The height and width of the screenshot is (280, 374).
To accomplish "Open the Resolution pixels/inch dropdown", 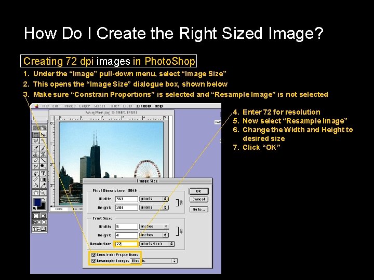I will [x=157, y=244].
